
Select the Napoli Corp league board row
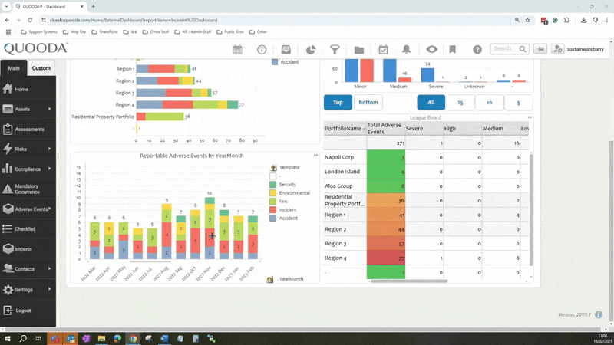(426, 157)
